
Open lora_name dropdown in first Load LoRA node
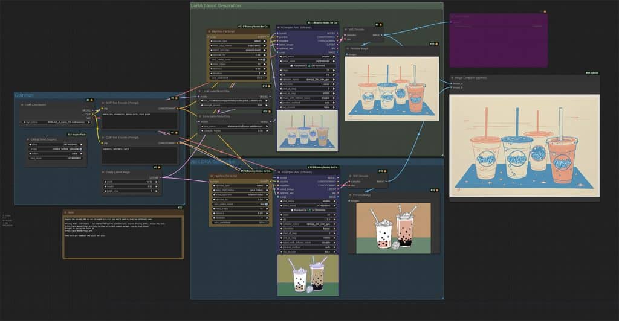(x=235, y=101)
